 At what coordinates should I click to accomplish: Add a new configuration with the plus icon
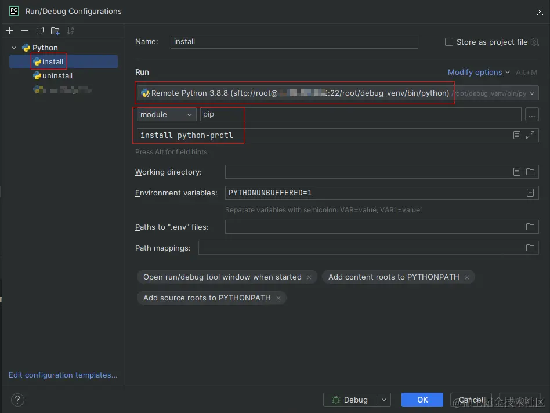pyautogui.click(x=9, y=31)
